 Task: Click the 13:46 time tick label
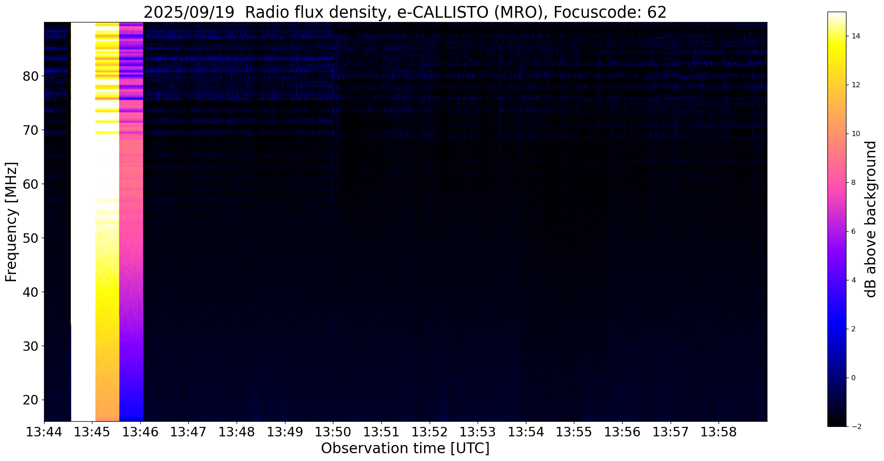click(140, 432)
